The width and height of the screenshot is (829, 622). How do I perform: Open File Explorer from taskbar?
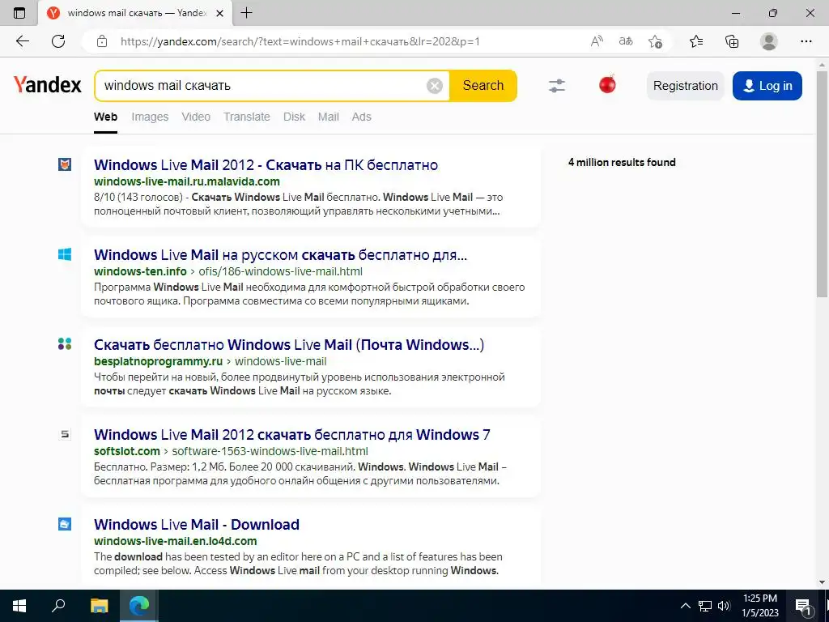click(x=99, y=606)
